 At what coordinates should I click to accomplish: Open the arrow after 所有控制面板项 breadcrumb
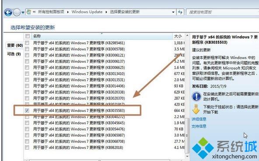[68, 12]
